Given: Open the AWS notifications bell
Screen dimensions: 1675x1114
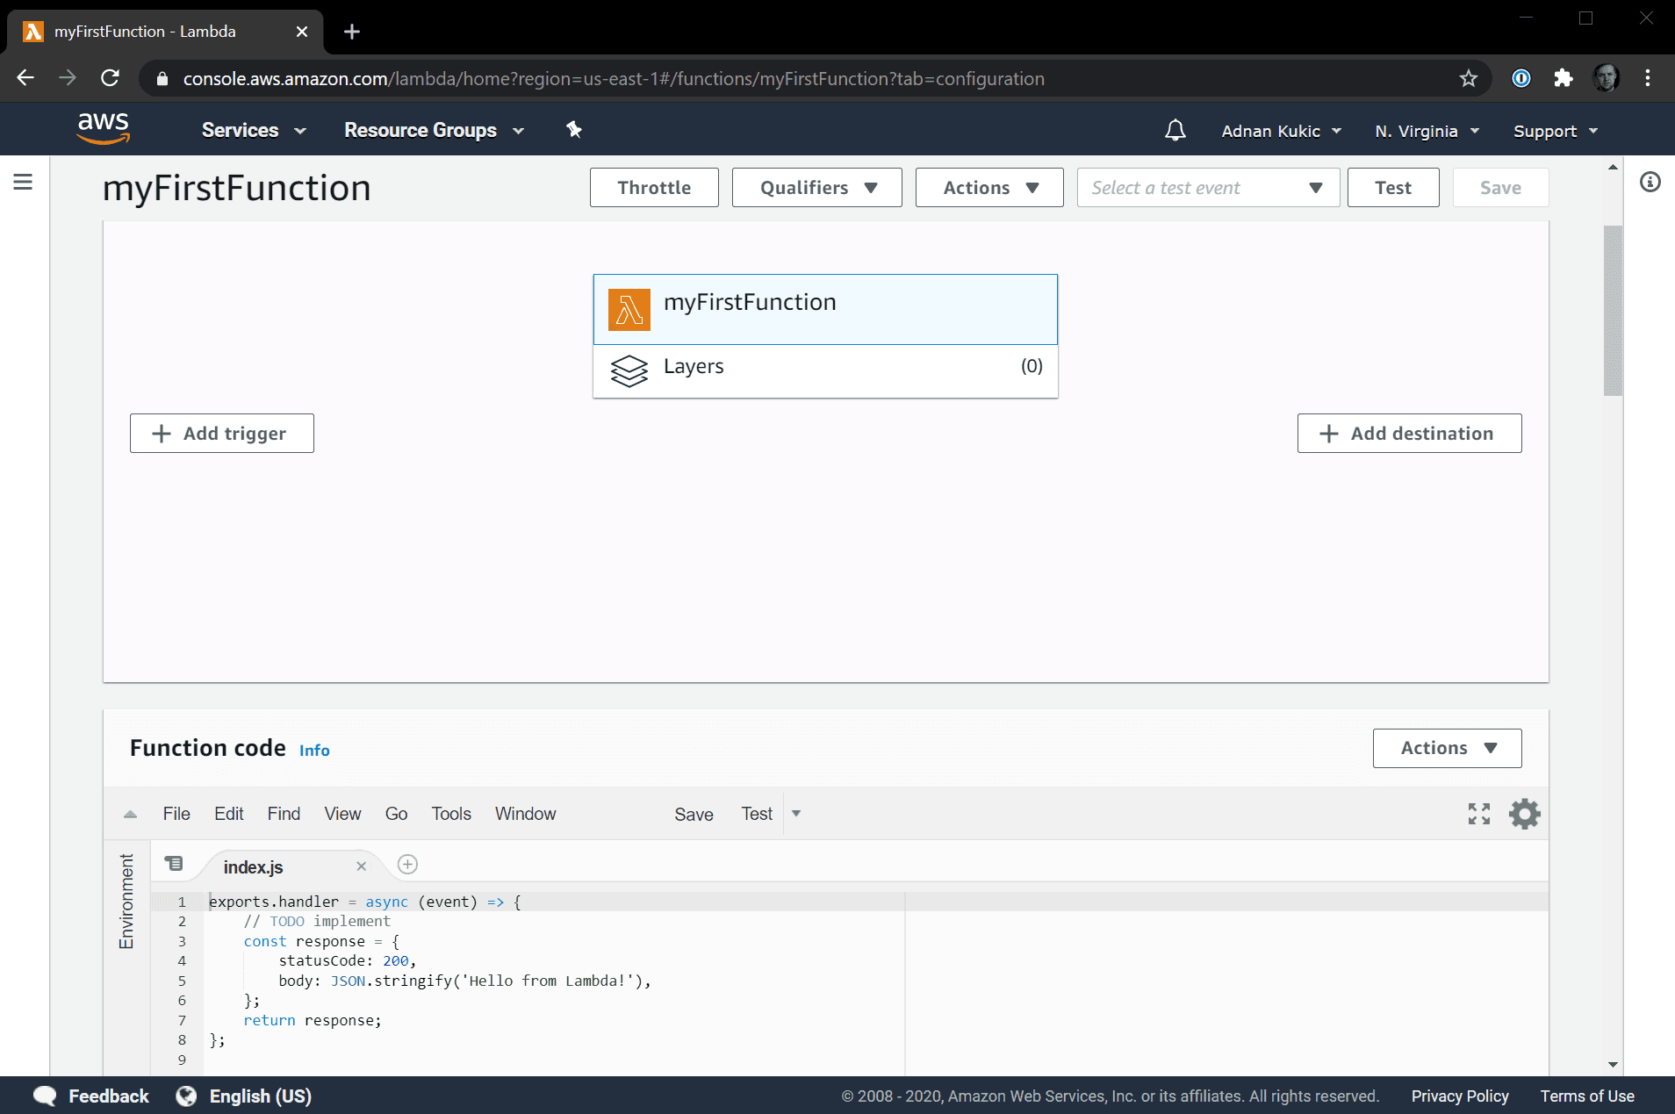Looking at the screenshot, I should pyautogui.click(x=1175, y=131).
